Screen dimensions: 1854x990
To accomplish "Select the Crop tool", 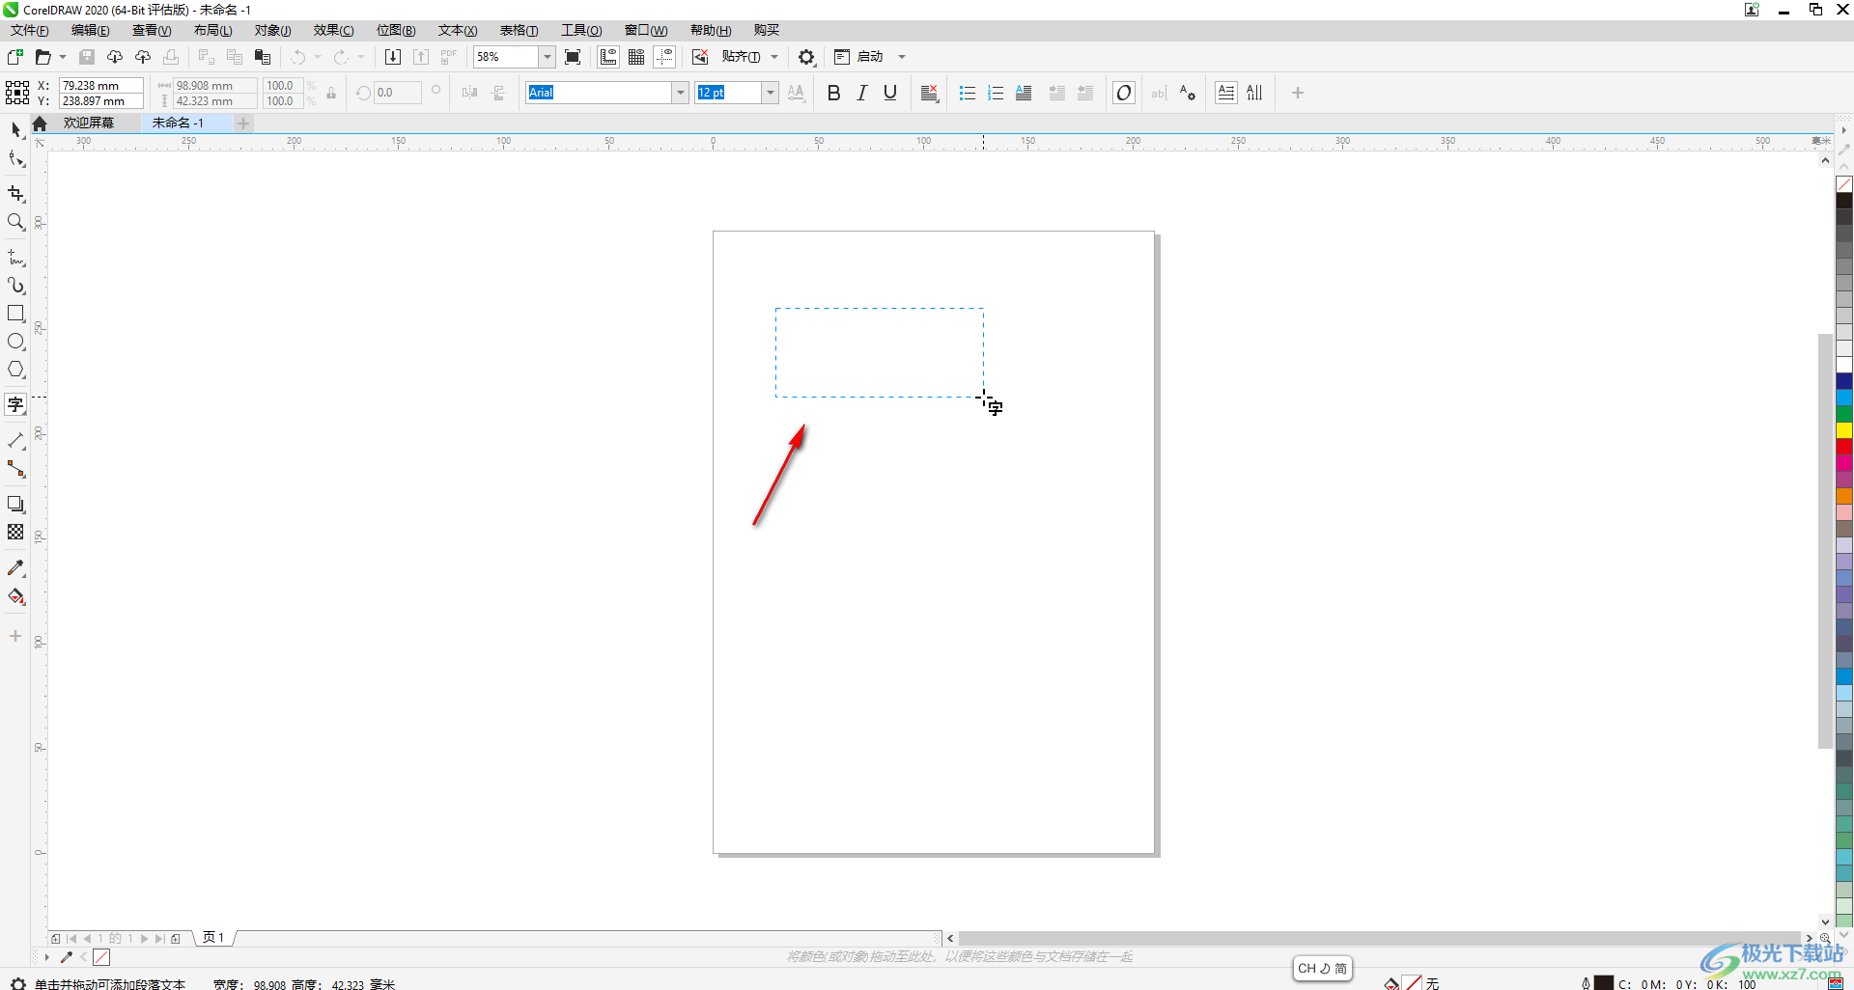I will (15, 194).
